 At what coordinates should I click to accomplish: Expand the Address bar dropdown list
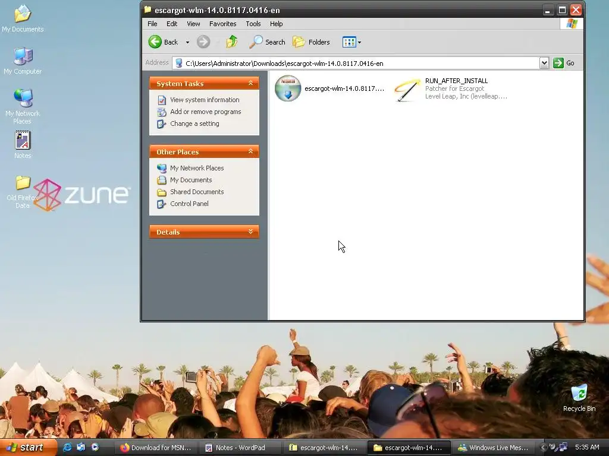(544, 63)
